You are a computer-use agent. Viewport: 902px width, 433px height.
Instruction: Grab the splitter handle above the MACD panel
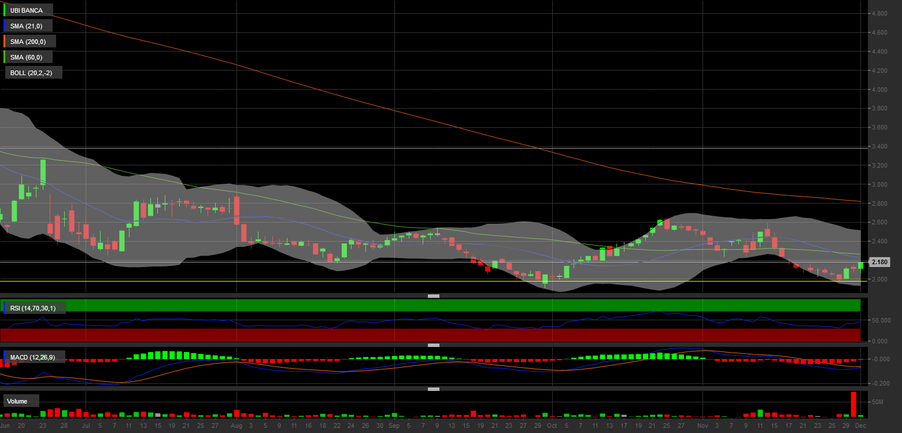pos(434,345)
